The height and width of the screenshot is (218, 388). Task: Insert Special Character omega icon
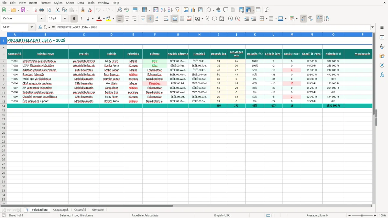209,10
